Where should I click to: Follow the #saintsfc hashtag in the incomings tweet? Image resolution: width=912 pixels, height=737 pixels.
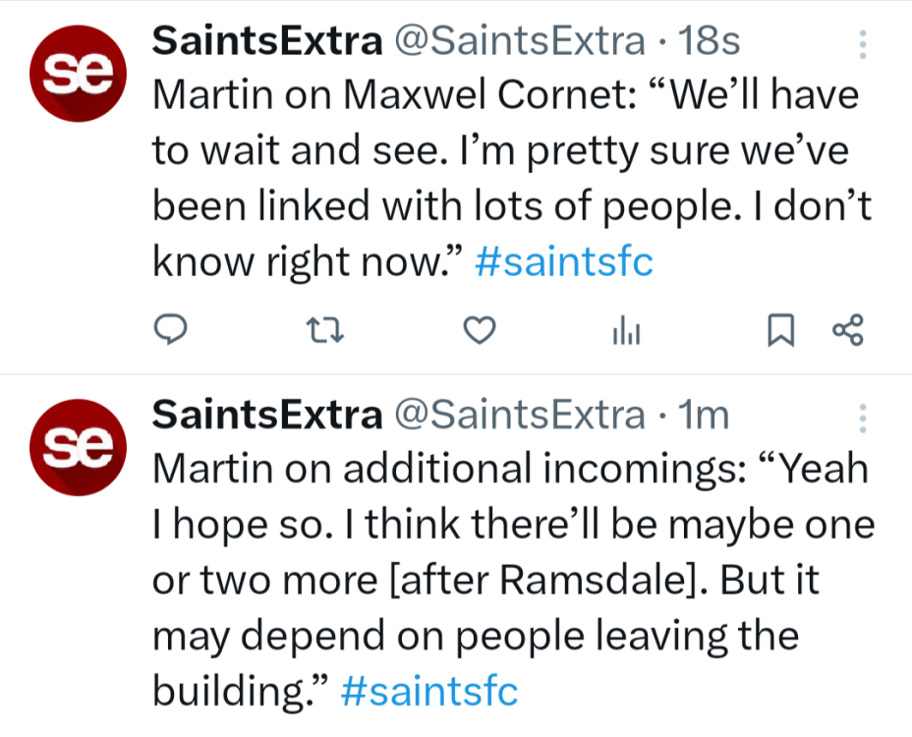click(428, 692)
